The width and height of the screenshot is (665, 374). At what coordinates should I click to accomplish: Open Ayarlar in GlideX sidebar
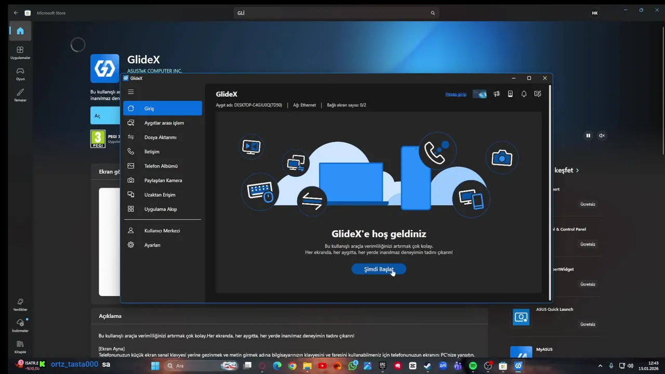163,245
